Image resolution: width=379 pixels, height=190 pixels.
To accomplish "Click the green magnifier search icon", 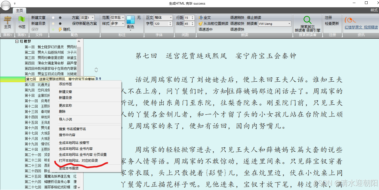I will tap(307, 20).
